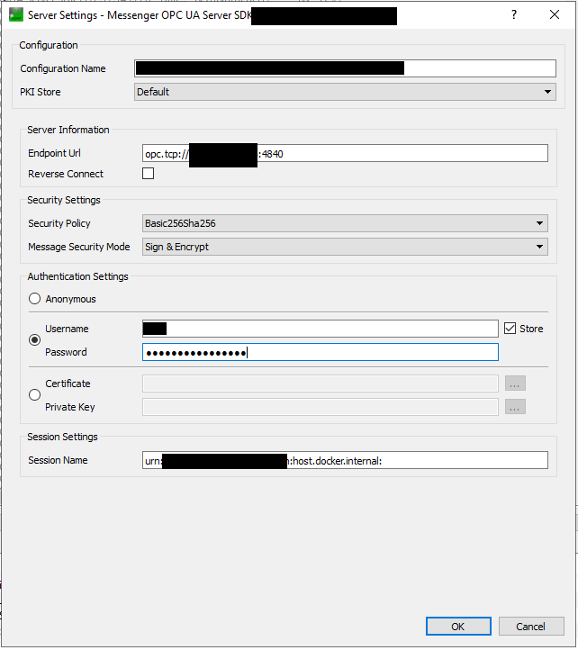Screen dimensions: 578x650
Task: Click the question mark help button
Action: pyautogui.click(x=514, y=15)
